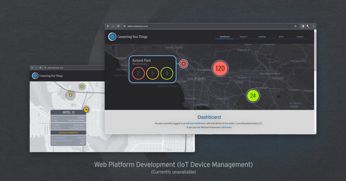The image size is (346, 181).
Task: Switch to the Support tab
Action: click(x=243, y=37)
